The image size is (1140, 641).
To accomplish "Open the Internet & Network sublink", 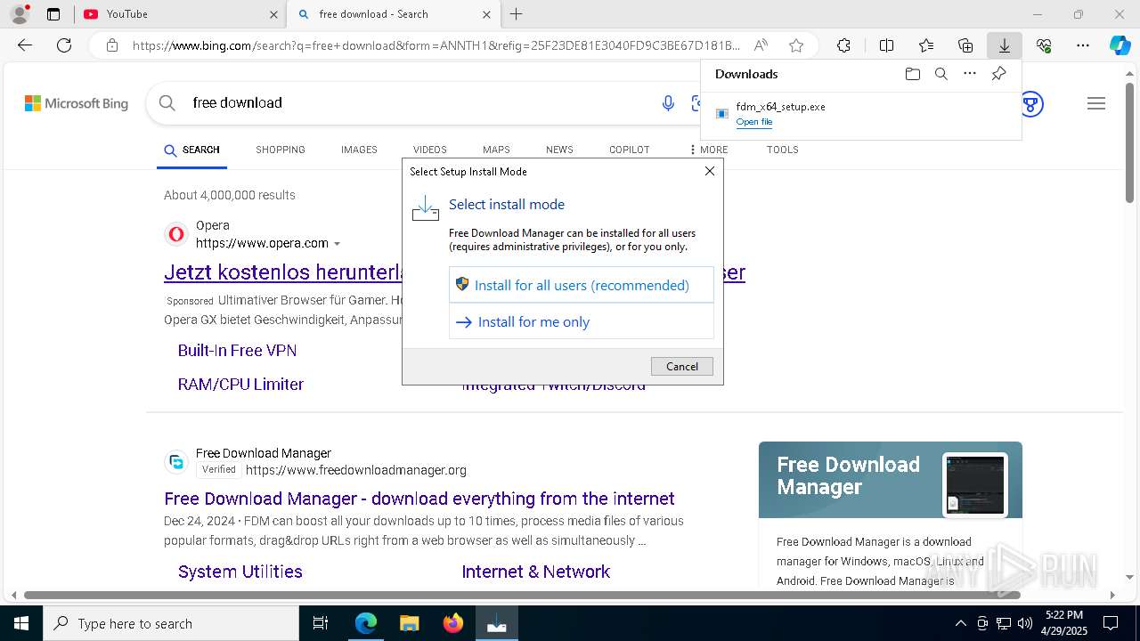I will point(536,572).
